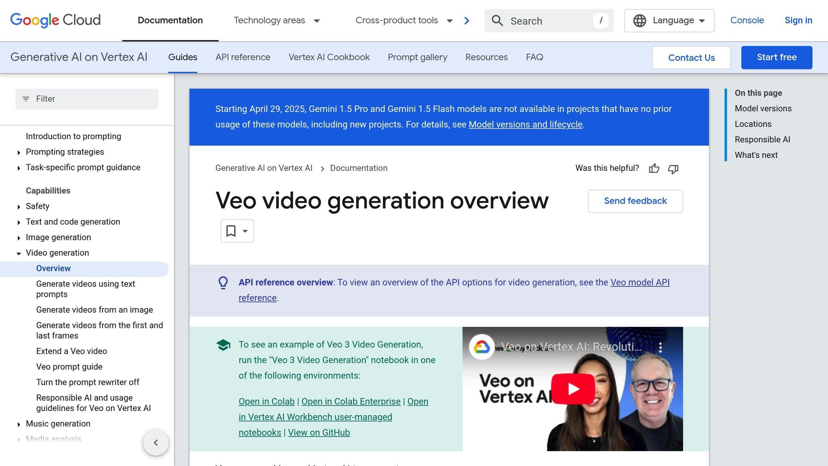Image resolution: width=828 pixels, height=466 pixels.
Task: Click the sidebar Filter field
Action: (87, 99)
